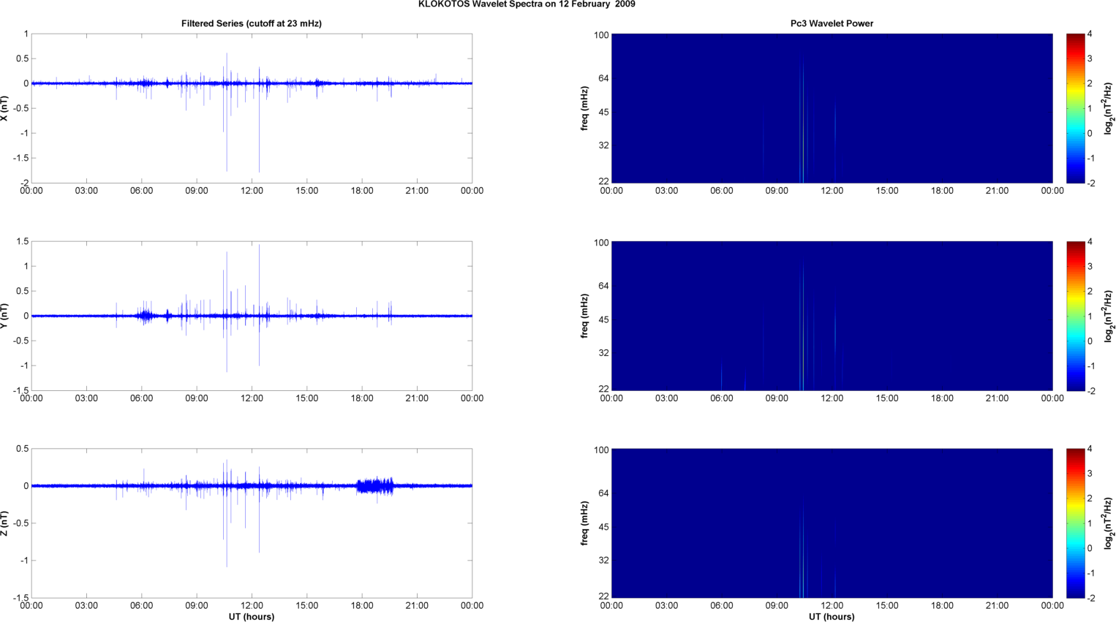Click the colorbar beside the middle wavelet spectrum
This screenshot has width=1116, height=622.
(1074, 316)
